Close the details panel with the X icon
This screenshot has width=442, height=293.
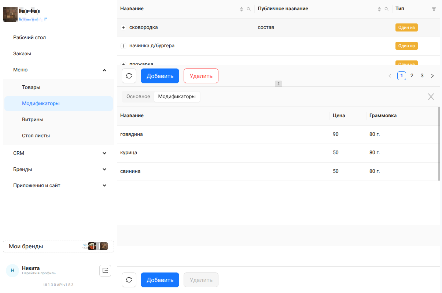[x=431, y=97]
